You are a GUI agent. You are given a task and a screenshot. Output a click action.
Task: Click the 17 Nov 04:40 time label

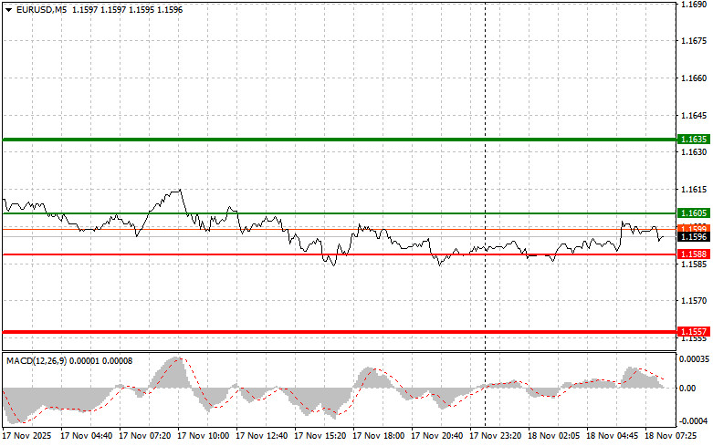coord(87,436)
